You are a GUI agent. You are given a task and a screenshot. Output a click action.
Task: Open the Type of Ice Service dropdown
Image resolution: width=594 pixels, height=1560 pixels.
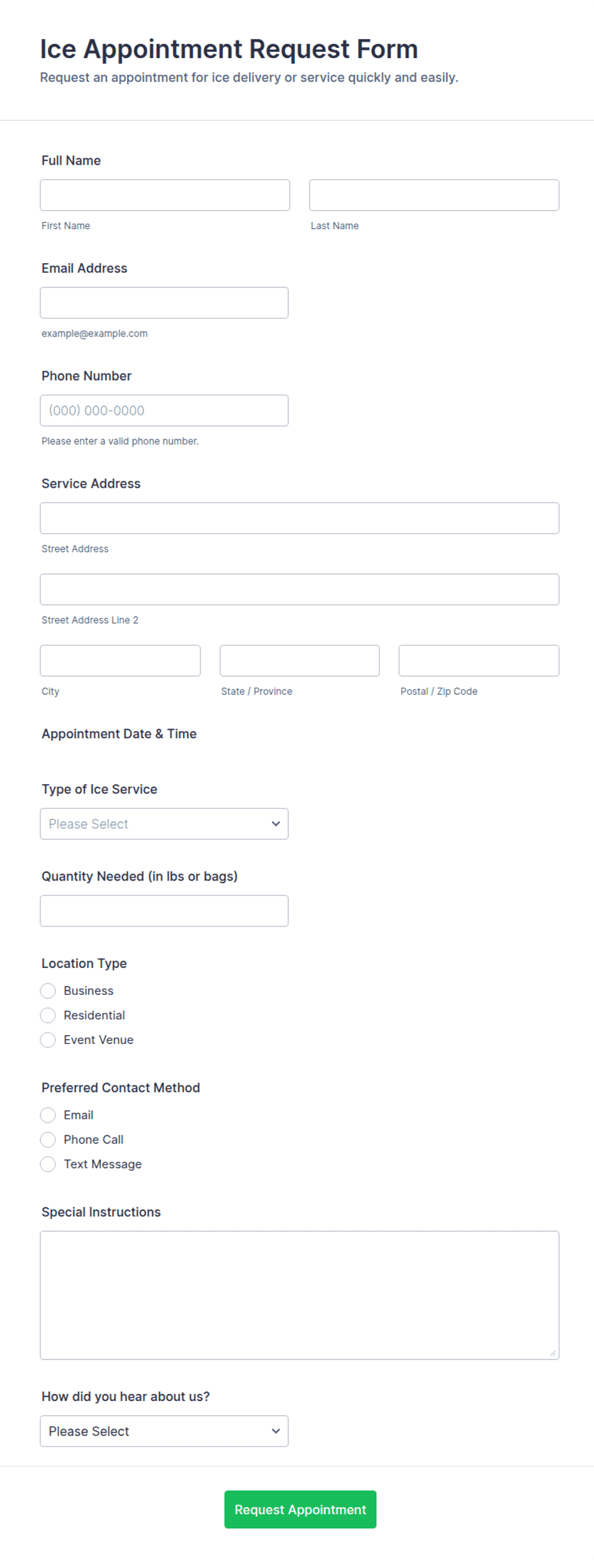point(164,824)
